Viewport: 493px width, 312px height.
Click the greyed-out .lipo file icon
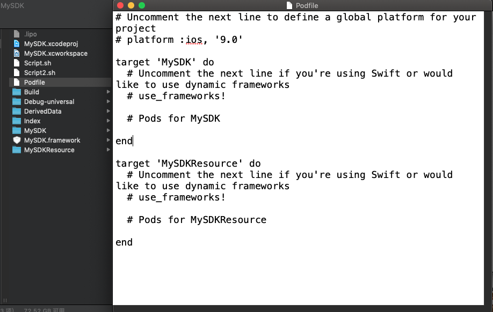17,34
